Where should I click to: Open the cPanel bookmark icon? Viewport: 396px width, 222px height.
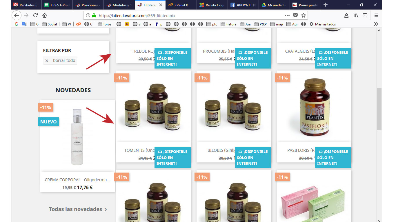(x=78, y=24)
